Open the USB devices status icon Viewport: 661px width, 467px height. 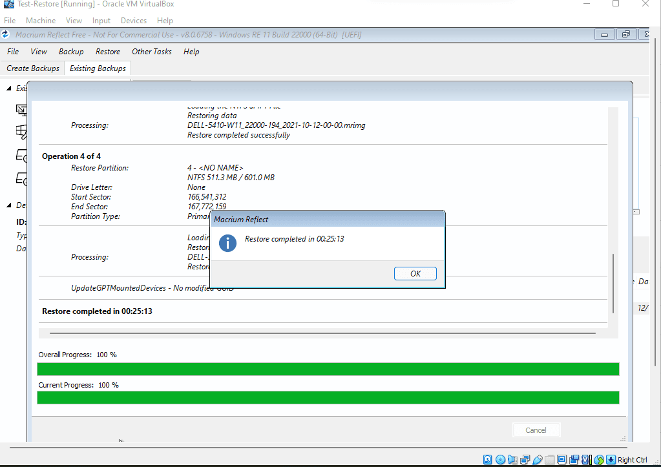(538, 460)
